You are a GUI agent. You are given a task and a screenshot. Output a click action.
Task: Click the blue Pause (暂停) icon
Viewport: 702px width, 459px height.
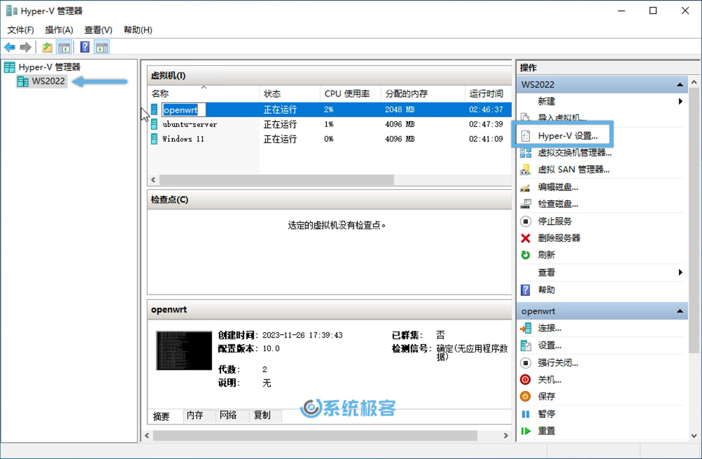pyautogui.click(x=525, y=414)
